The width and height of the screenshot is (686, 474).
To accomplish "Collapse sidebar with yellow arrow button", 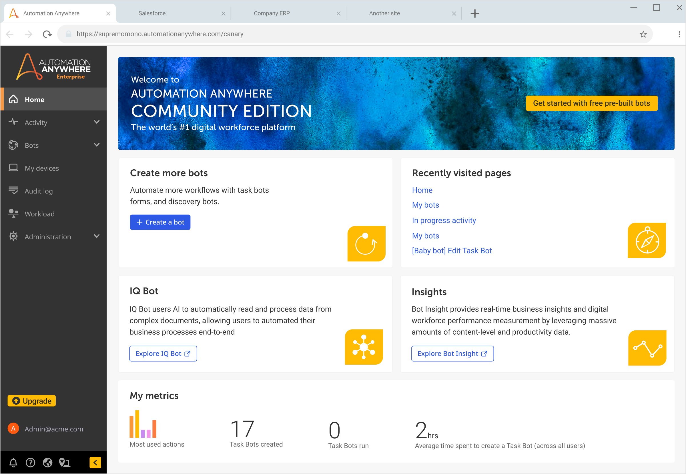I will (95, 462).
